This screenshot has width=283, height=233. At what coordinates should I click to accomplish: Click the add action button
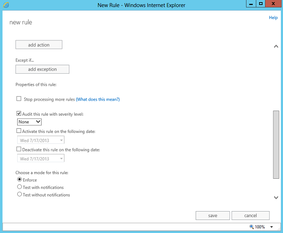(39, 45)
